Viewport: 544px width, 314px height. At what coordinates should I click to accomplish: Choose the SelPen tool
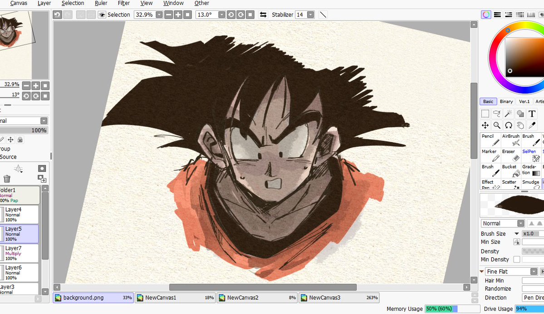[531, 155]
